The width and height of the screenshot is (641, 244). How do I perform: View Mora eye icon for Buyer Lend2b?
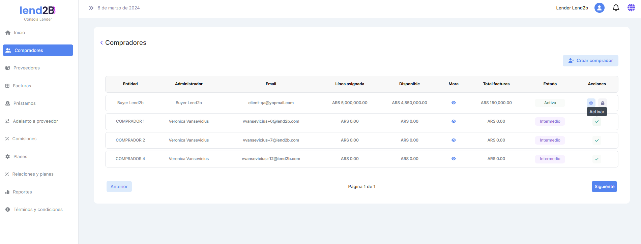tap(454, 103)
